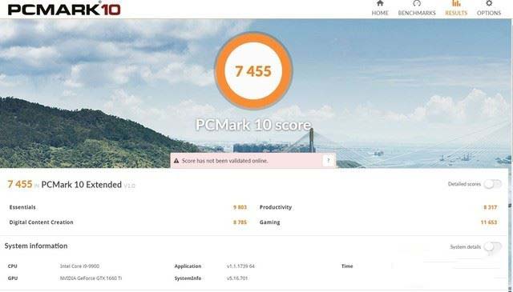Screen dimensions: 513x292
Task: Click the Essentials score value
Action: coord(240,207)
